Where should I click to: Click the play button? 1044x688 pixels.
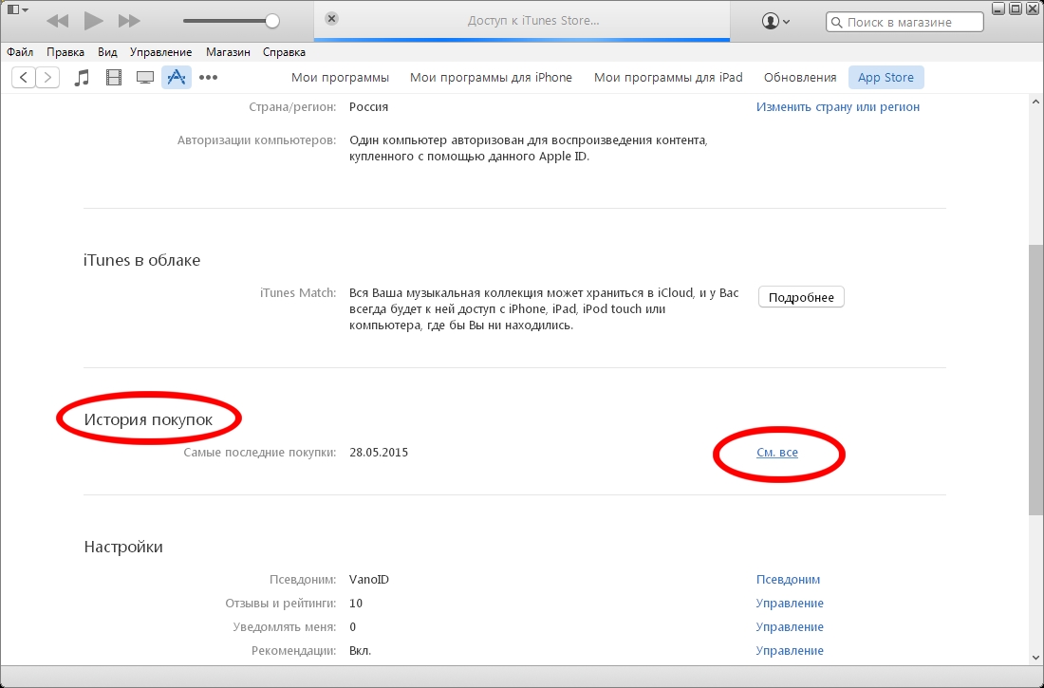click(93, 21)
